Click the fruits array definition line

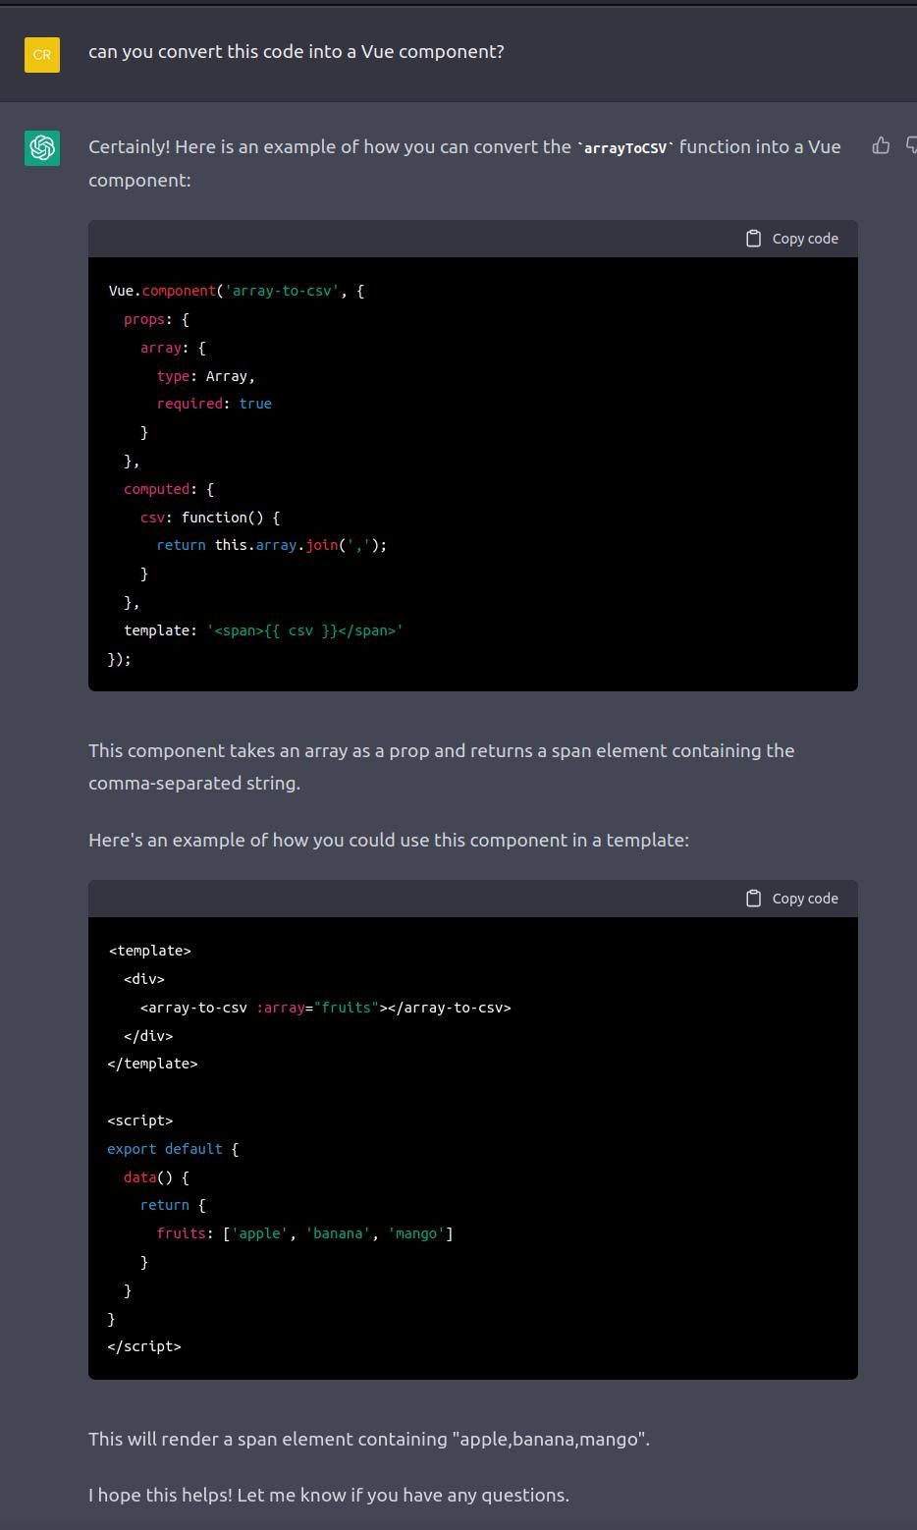tap(304, 1233)
